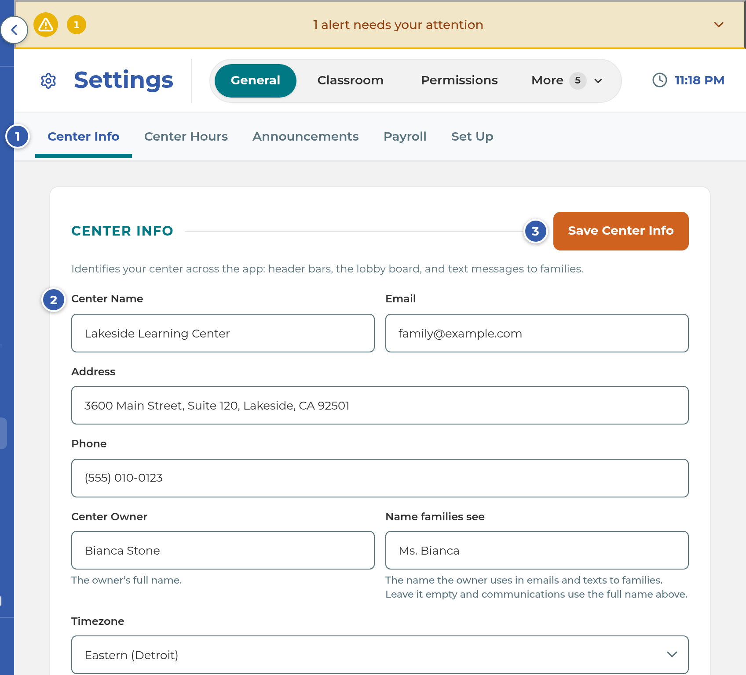This screenshot has width=746, height=675.
Task: Select the General tab
Action: (256, 80)
